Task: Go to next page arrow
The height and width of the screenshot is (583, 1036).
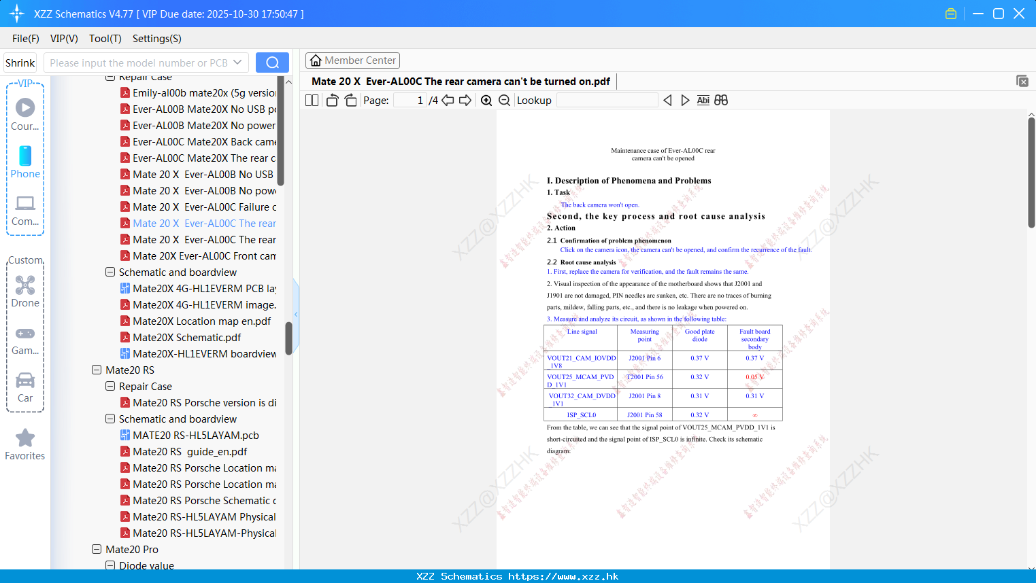Action: pyautogui.click(x=465, y=101)
